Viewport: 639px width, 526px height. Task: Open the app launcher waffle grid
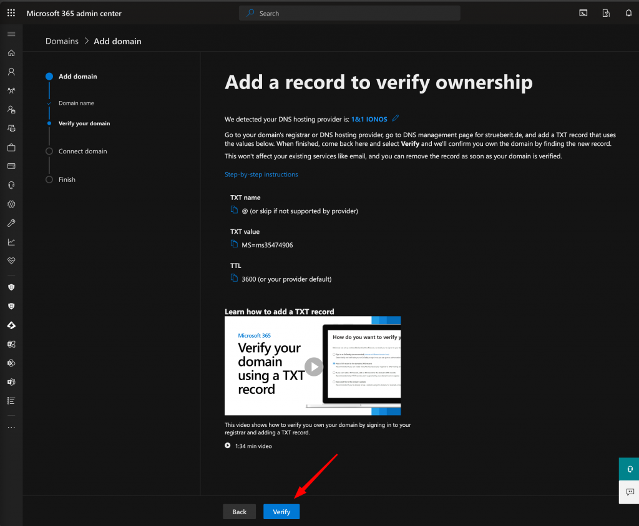(11, 13)
